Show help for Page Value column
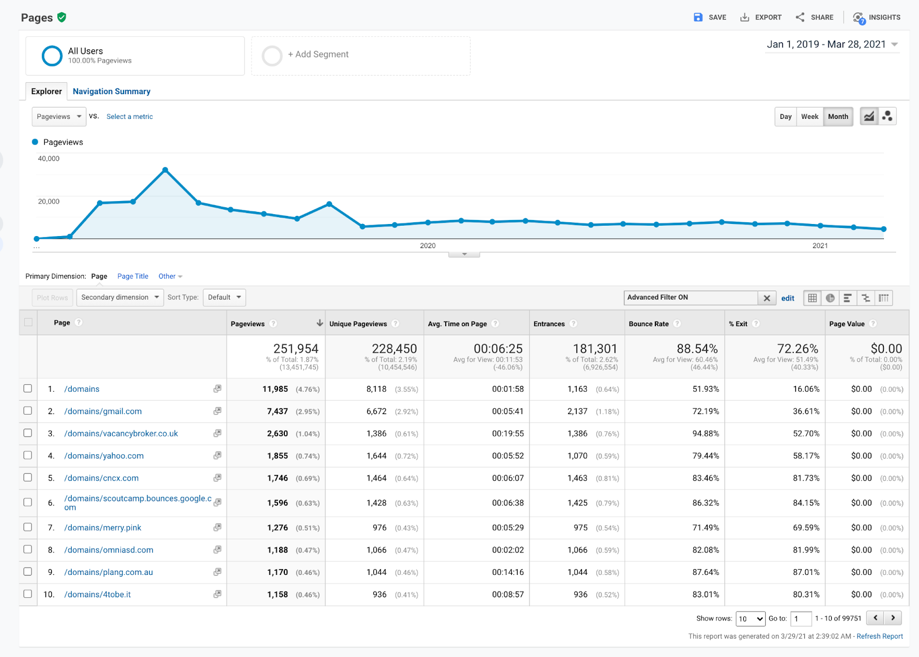This screenshot has height=657, width=919. click(873, 323)
